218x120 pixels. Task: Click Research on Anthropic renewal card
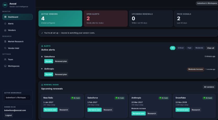coord(152,113)
